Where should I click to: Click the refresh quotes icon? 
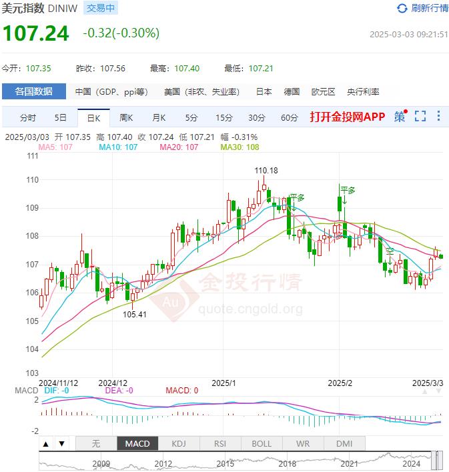click(x=402, y=9)
